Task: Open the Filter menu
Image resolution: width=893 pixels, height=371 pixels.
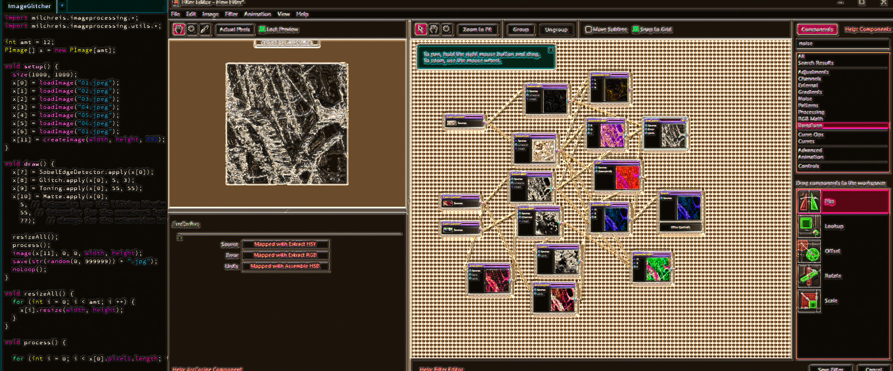Action: pyautogui.click(x=231, y=14)
